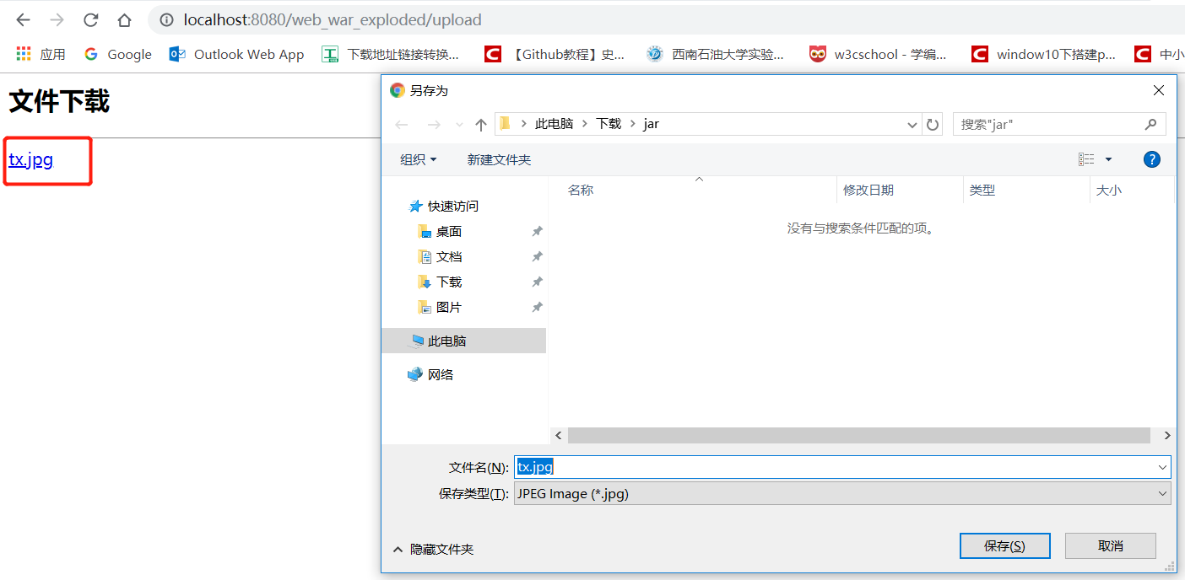The width and height of the screenshot is (1185, 580).
Task: Click jar in the path breadcrumb
Action: click(x=651, y=124)
